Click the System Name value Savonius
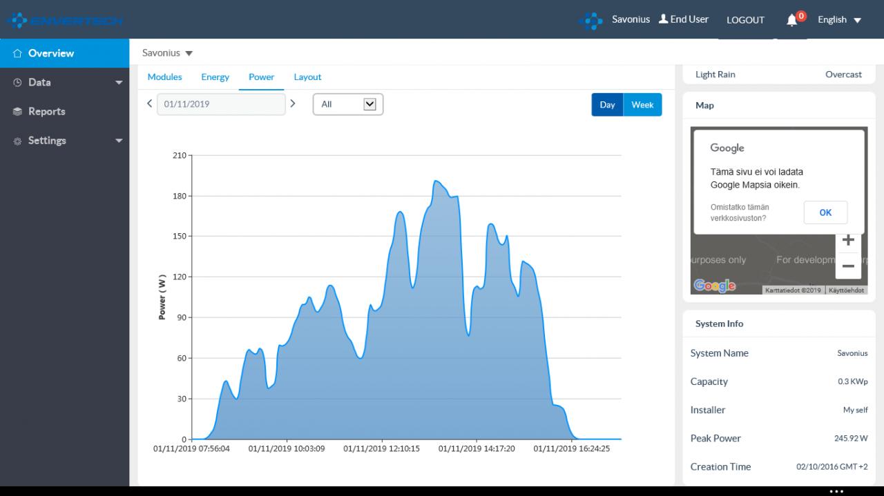This screenshot has height=496, width=884. click(852, 353)
